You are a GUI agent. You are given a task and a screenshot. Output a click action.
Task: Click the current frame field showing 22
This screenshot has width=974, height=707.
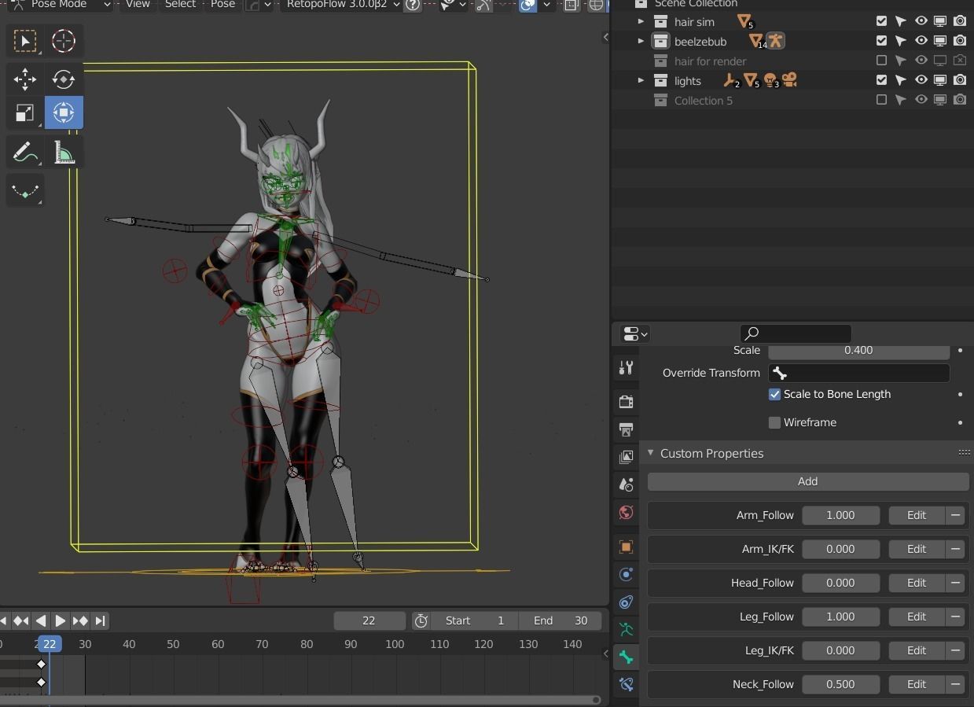pos(369,621)
